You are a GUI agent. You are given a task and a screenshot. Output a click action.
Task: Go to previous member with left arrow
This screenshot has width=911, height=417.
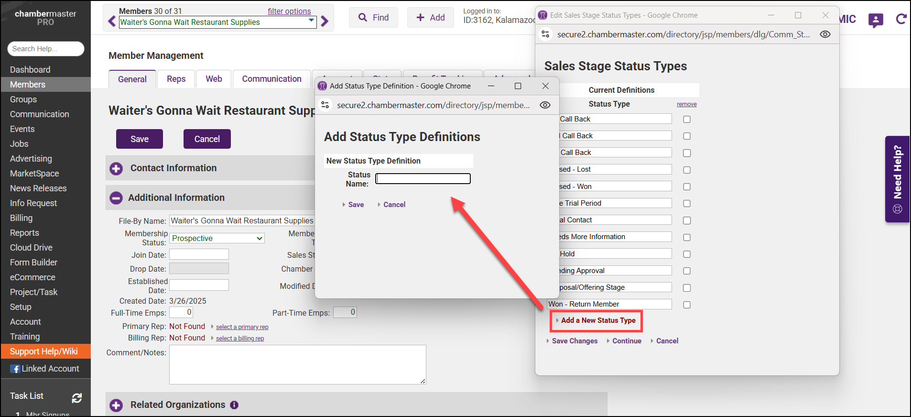112,22
